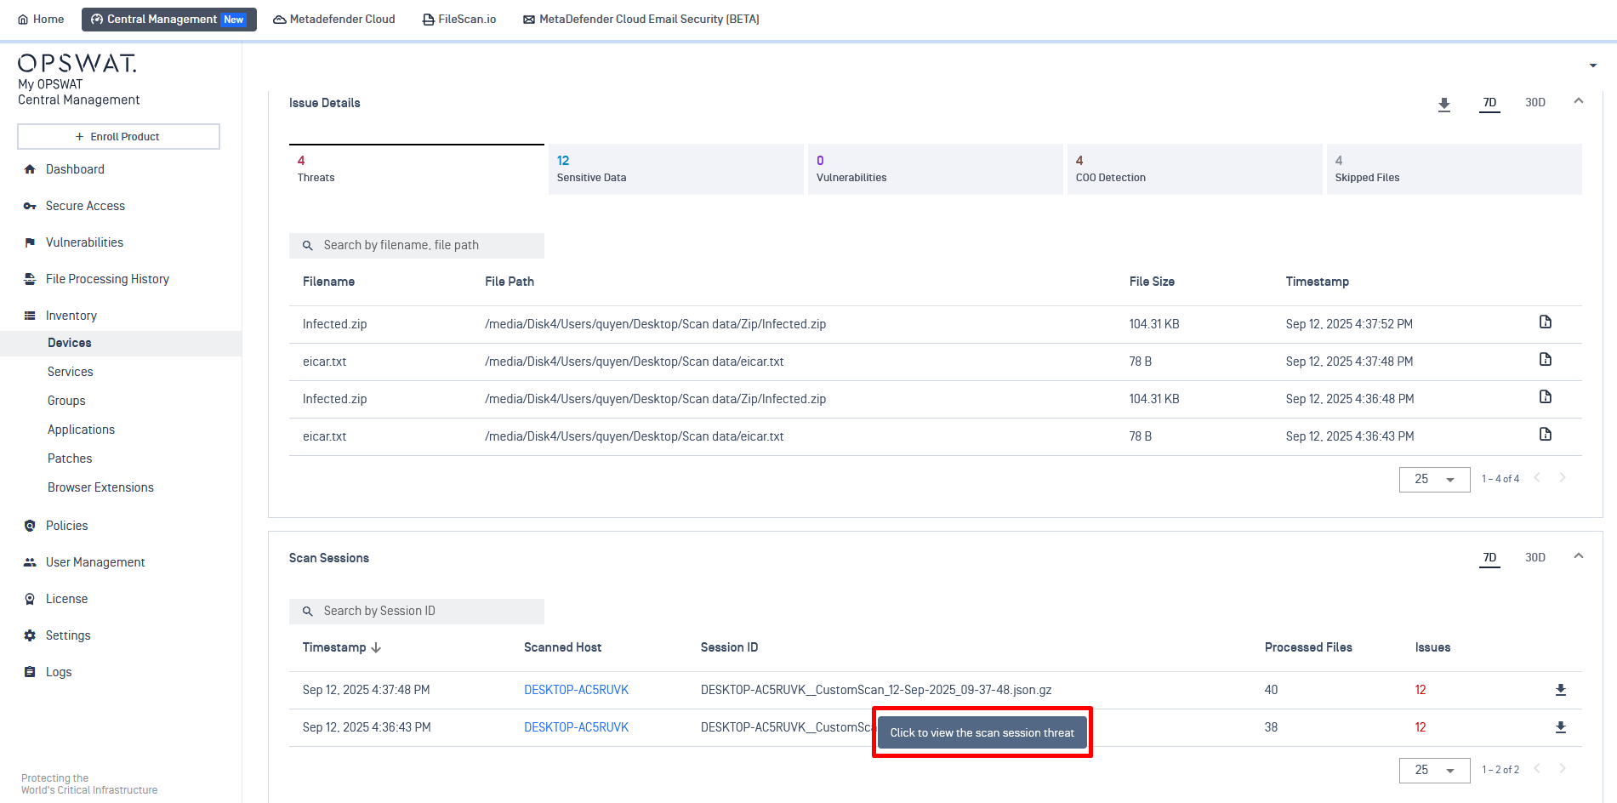Open Browser Extensions under Inventory
Screen dimensions: 1617x803
pyautogui.click(x=100, y=487)
